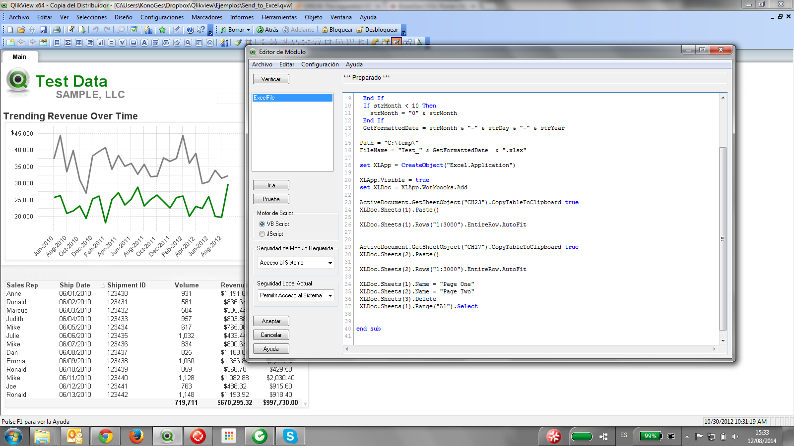Click the Print icon in toolbar

point(57,30)
